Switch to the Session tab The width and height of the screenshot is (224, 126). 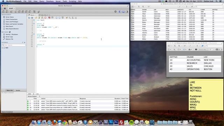point(18,90)
